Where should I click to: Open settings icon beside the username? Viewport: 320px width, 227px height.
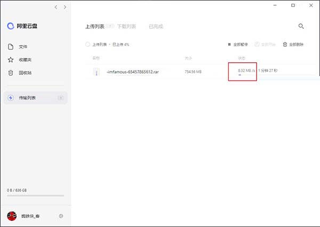click(61, 216)
